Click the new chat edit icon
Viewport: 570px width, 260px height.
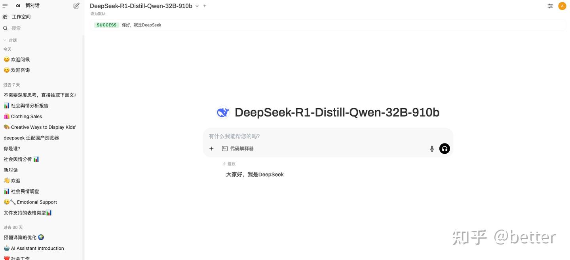tap(76, 6)
